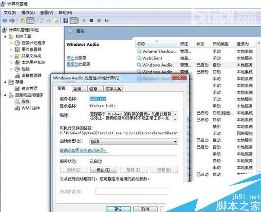Click the 停止(T) button
Image resolution: width=261 pixels, height=212 pixels.
104,170
